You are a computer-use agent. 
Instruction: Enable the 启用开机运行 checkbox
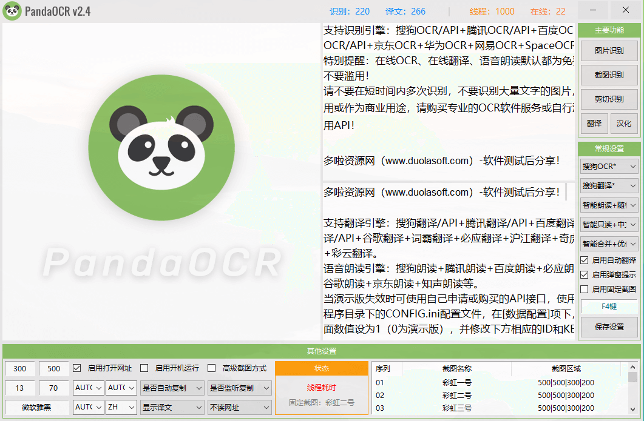144,368
